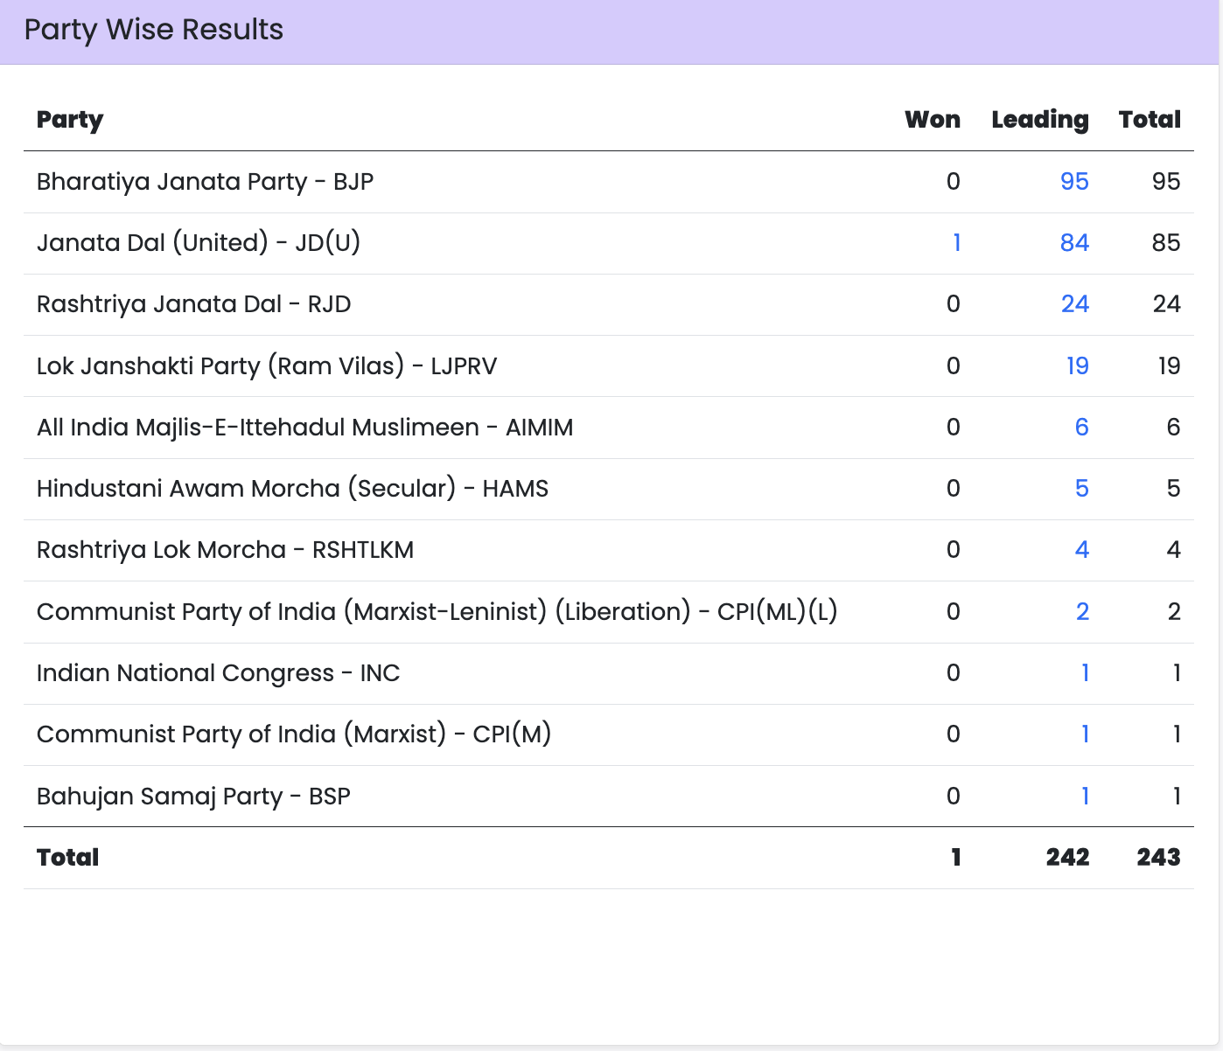Screen dimensions: 1223x1051
Task: Open AIMIM leading count 6
Action: tap(1081, 427)
